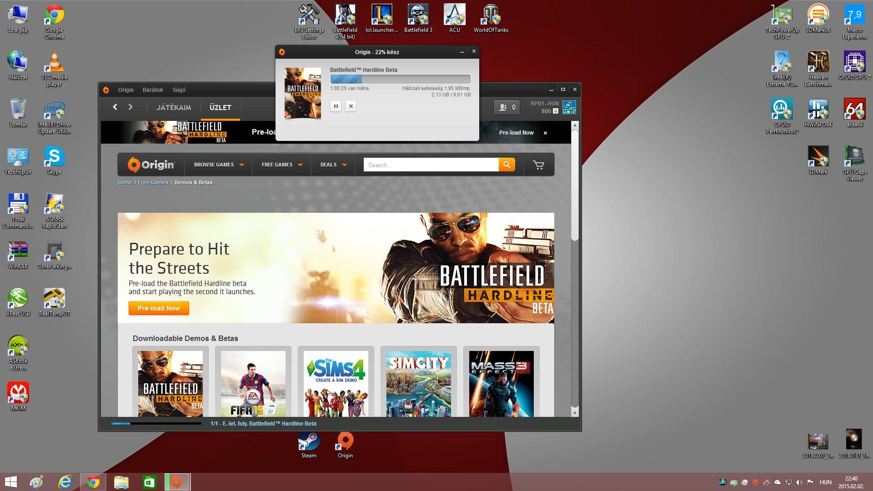Select the Heaven Benchmark desktop icon

(x=818, y=69)
